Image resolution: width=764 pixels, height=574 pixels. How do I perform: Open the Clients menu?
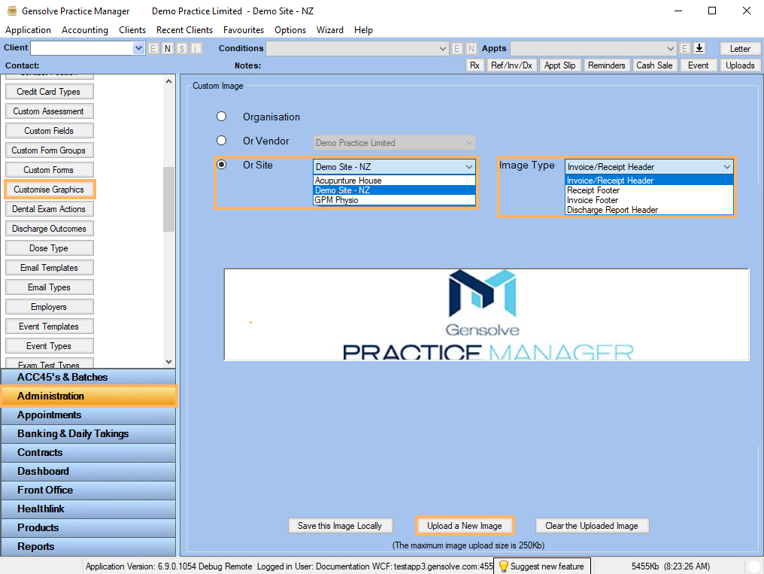coord(132,30)
